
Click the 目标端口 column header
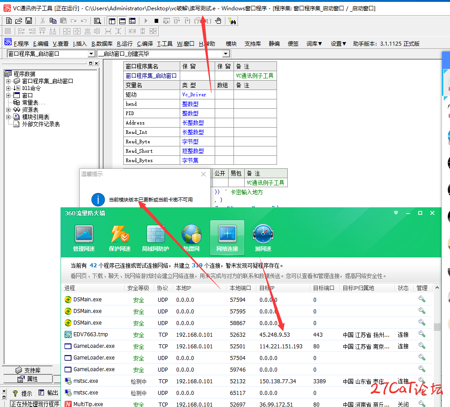324,288
